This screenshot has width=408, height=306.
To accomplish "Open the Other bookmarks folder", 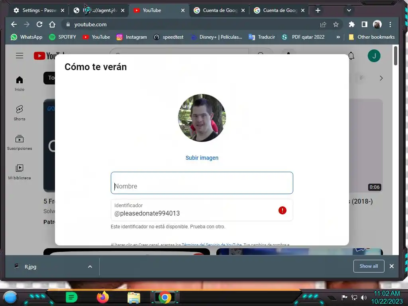I will tap(372, 37).
